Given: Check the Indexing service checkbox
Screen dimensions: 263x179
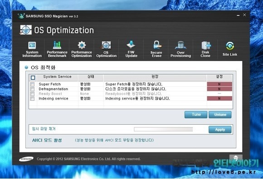Looking at the screenshot, I should pos(32,99).
